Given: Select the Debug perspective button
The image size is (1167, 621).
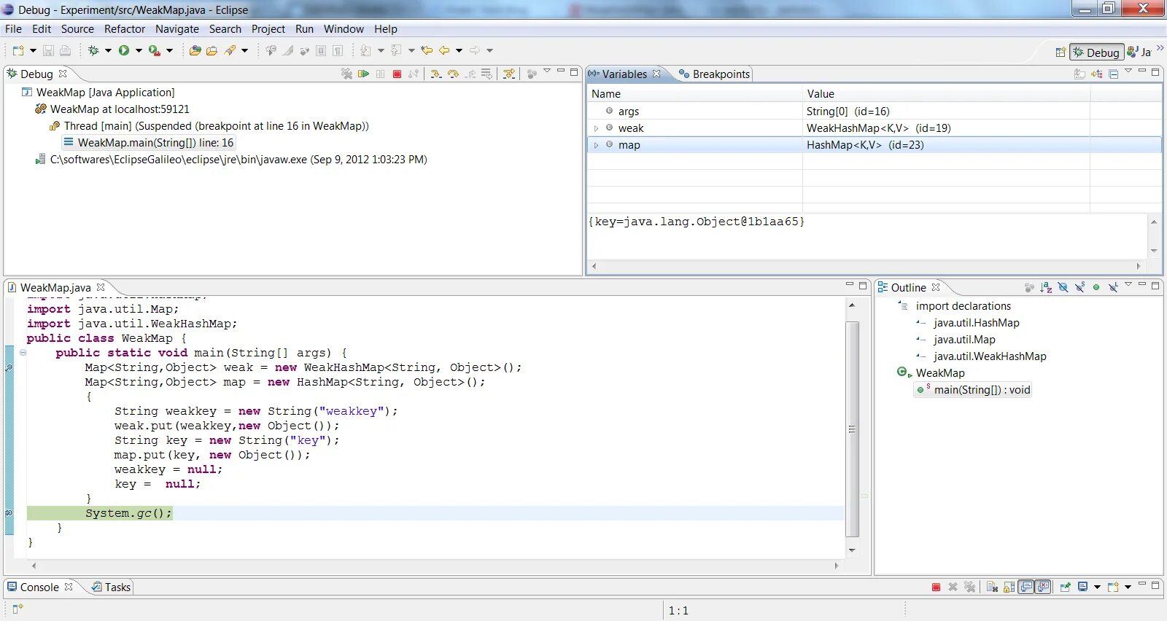Looking at the screenshot, I should click(x=1096, y=52).
